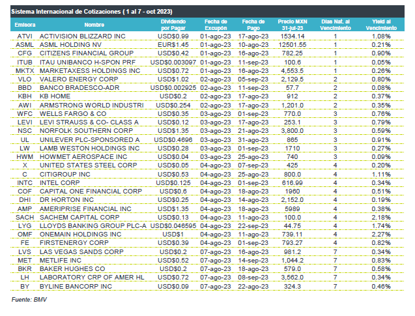Click 'CITIZENS FINANCIAL GROUP' name

87,53
